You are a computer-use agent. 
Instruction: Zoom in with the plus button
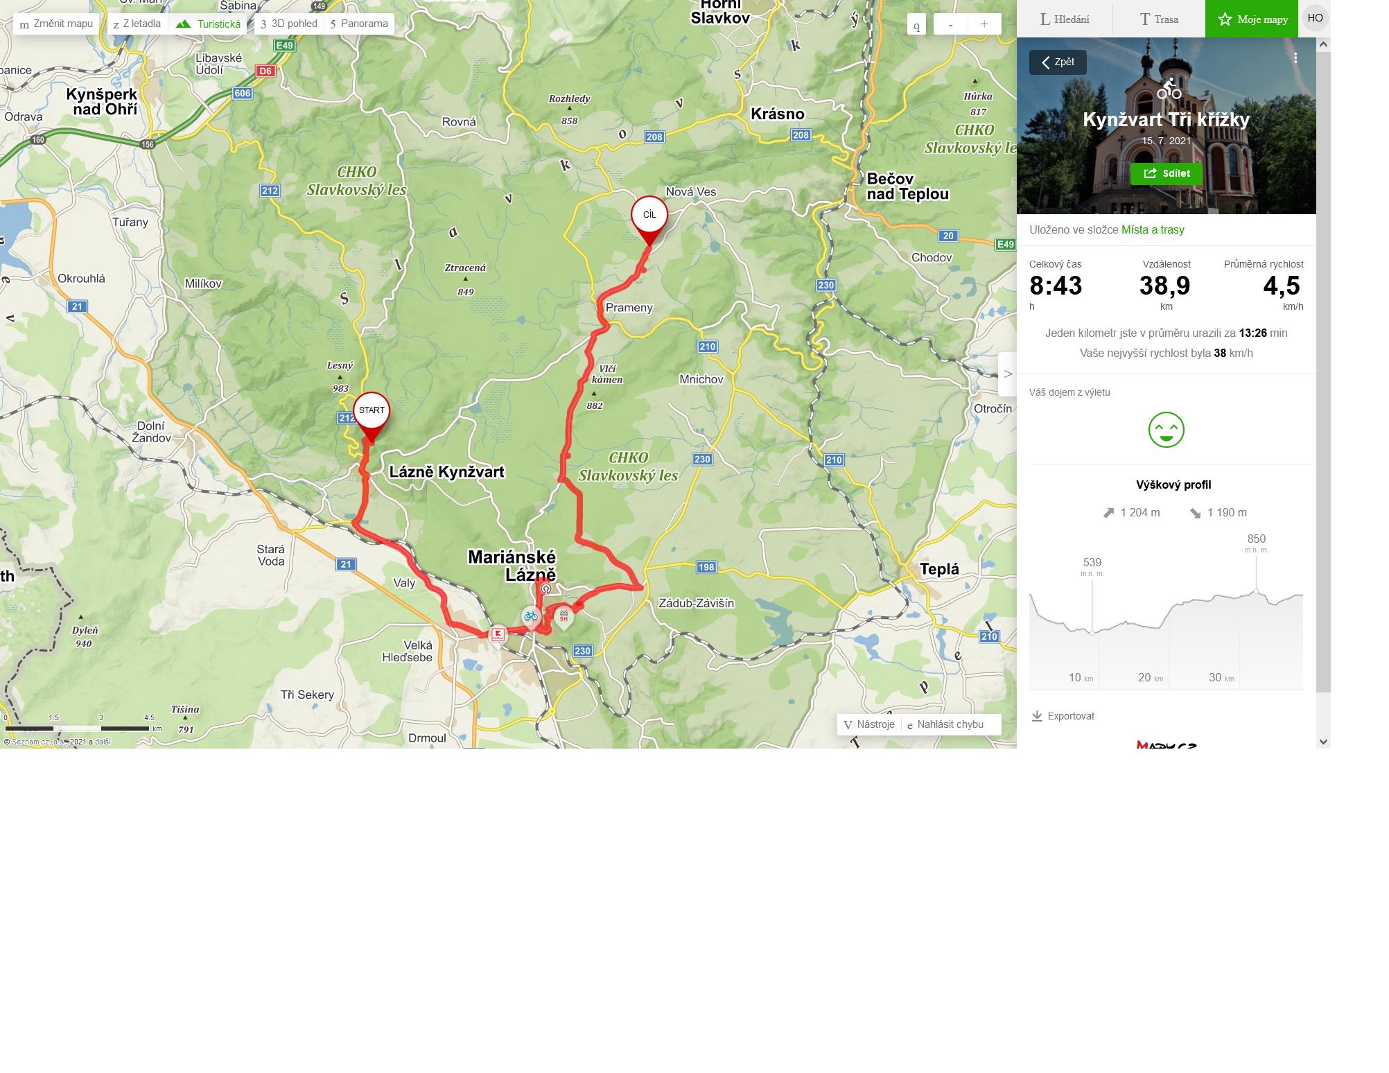coord(984,24)
